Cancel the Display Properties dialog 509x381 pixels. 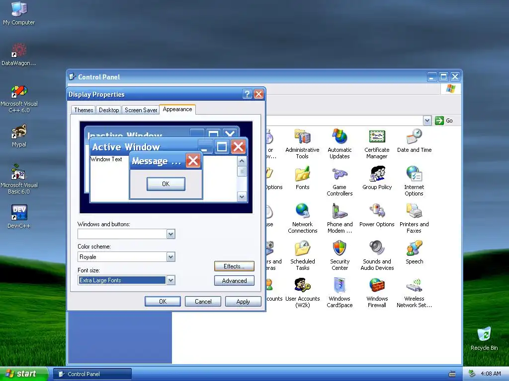203,301
